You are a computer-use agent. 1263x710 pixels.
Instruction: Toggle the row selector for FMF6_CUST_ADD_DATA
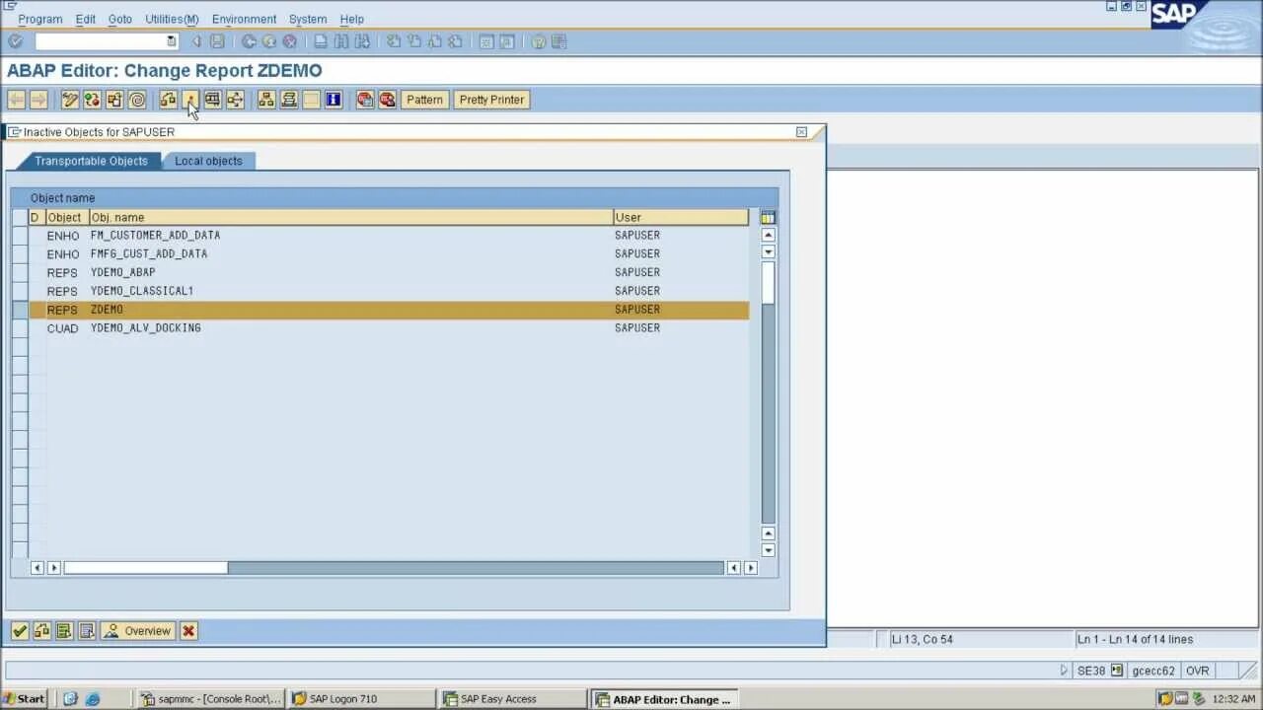tap(20, 253)
